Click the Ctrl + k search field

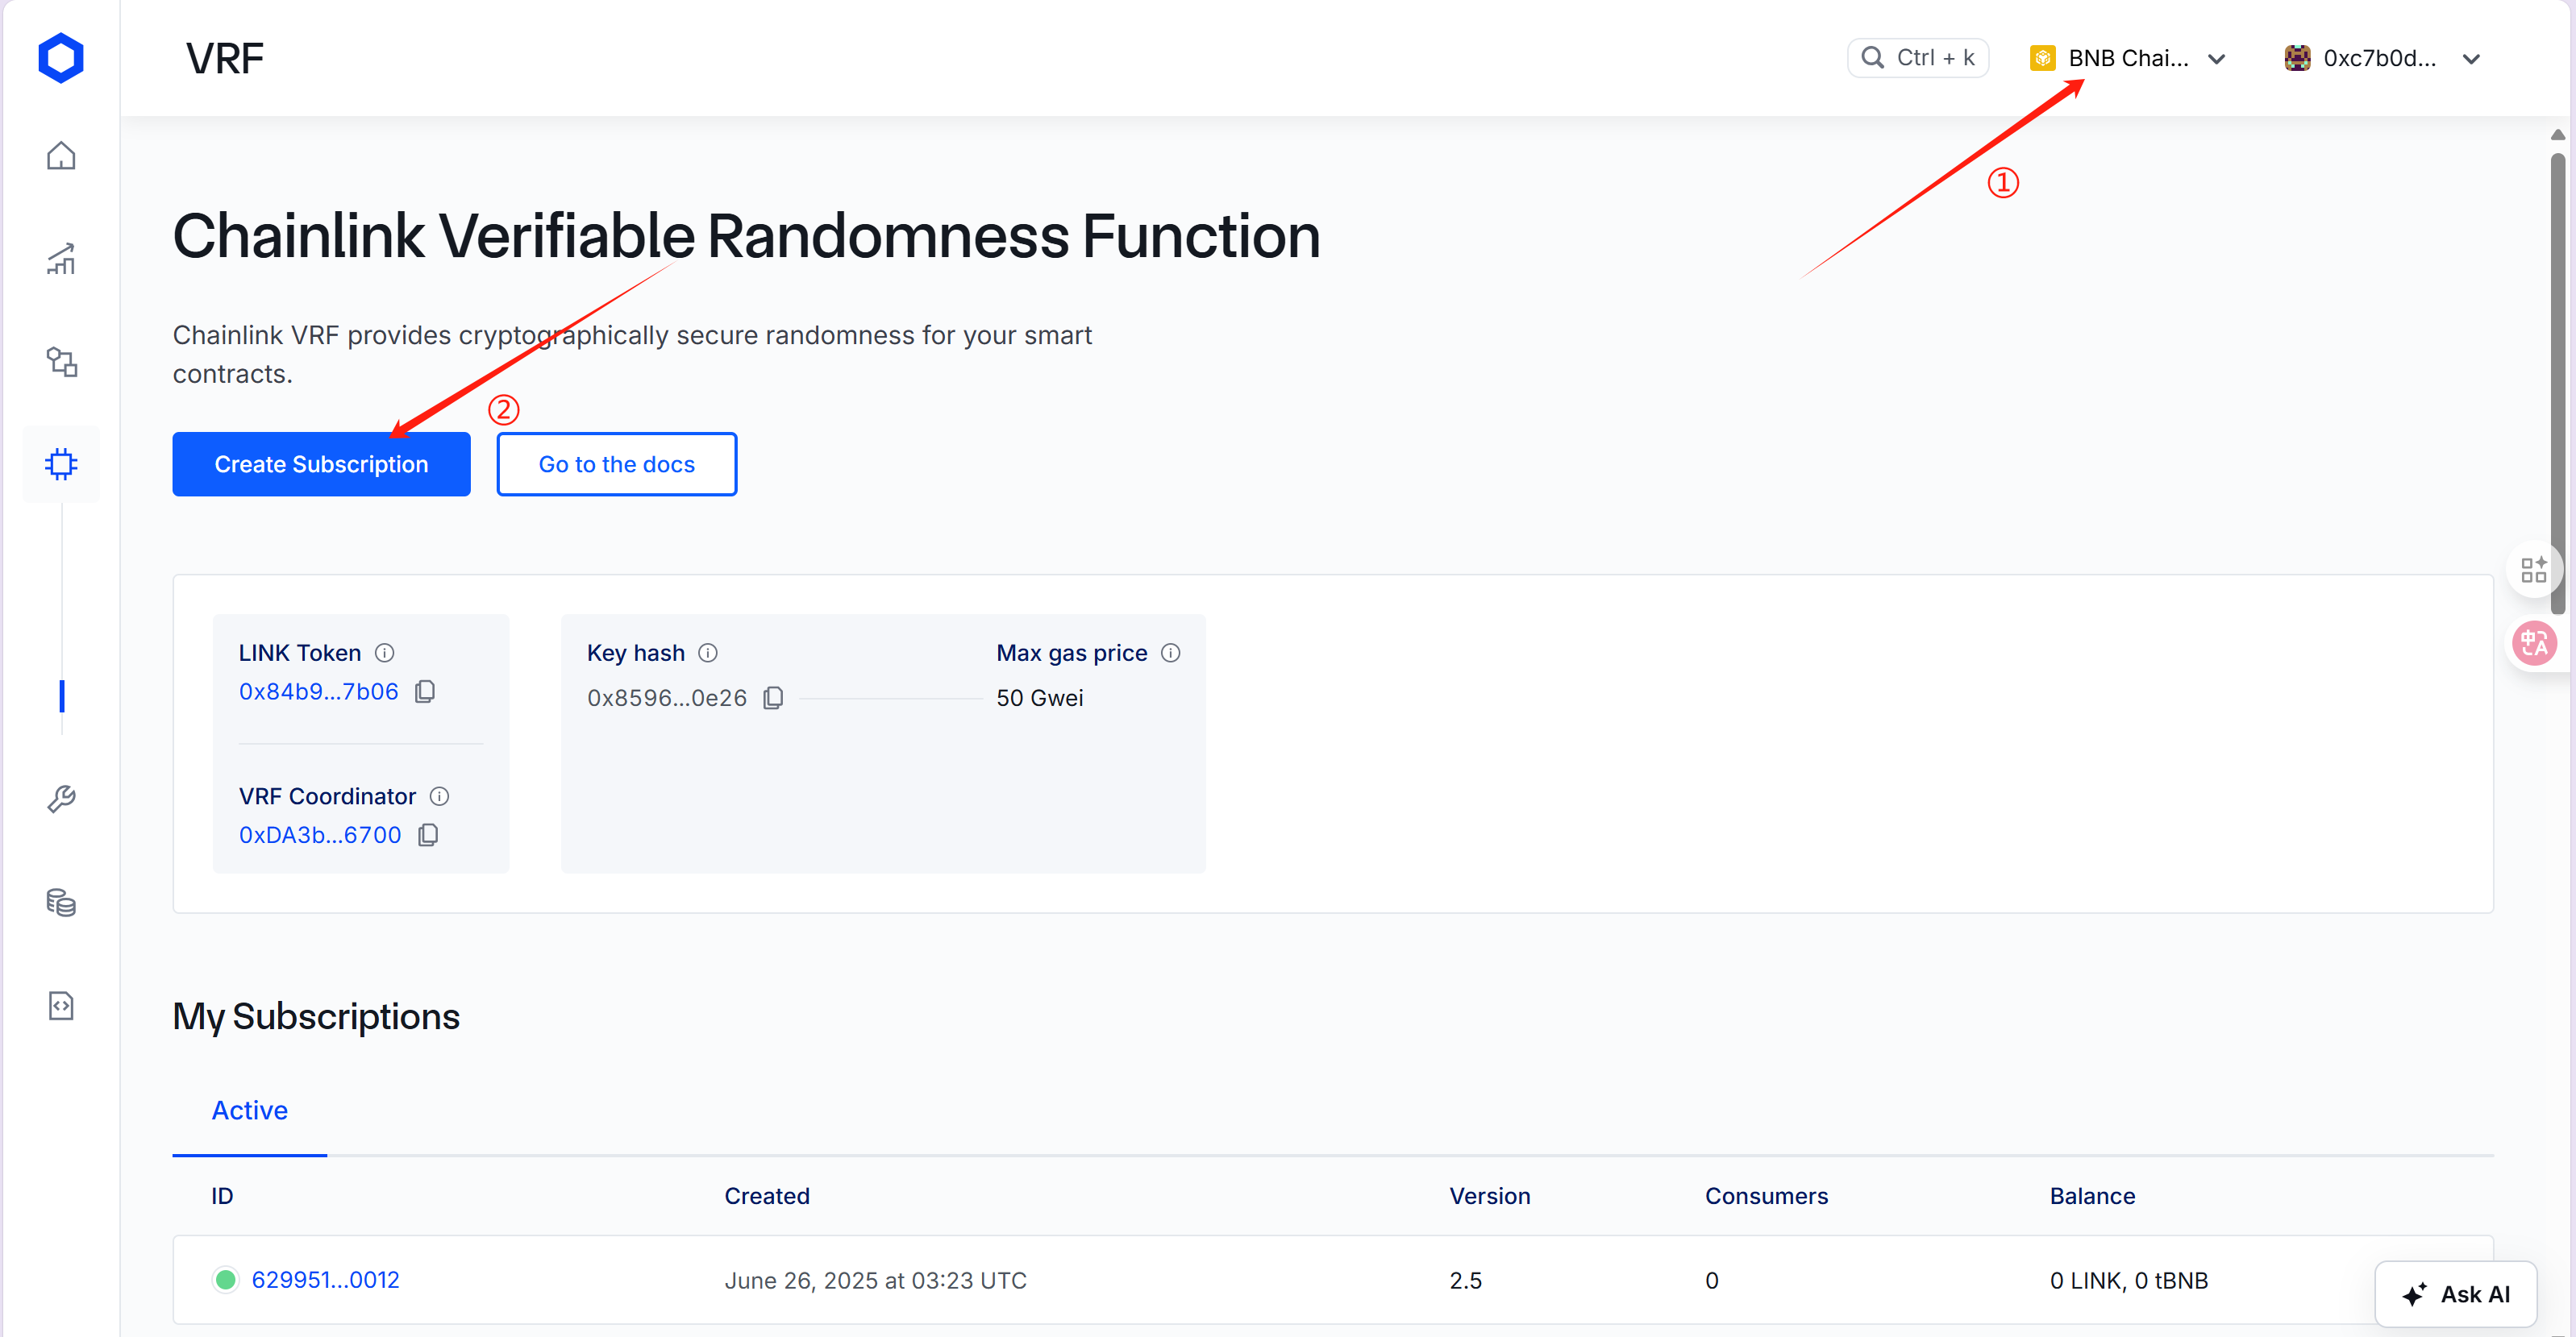click(1918, 58)
